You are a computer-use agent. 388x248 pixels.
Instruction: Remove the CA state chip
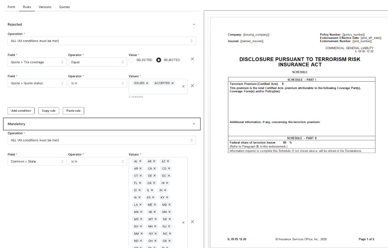(154, 168)
